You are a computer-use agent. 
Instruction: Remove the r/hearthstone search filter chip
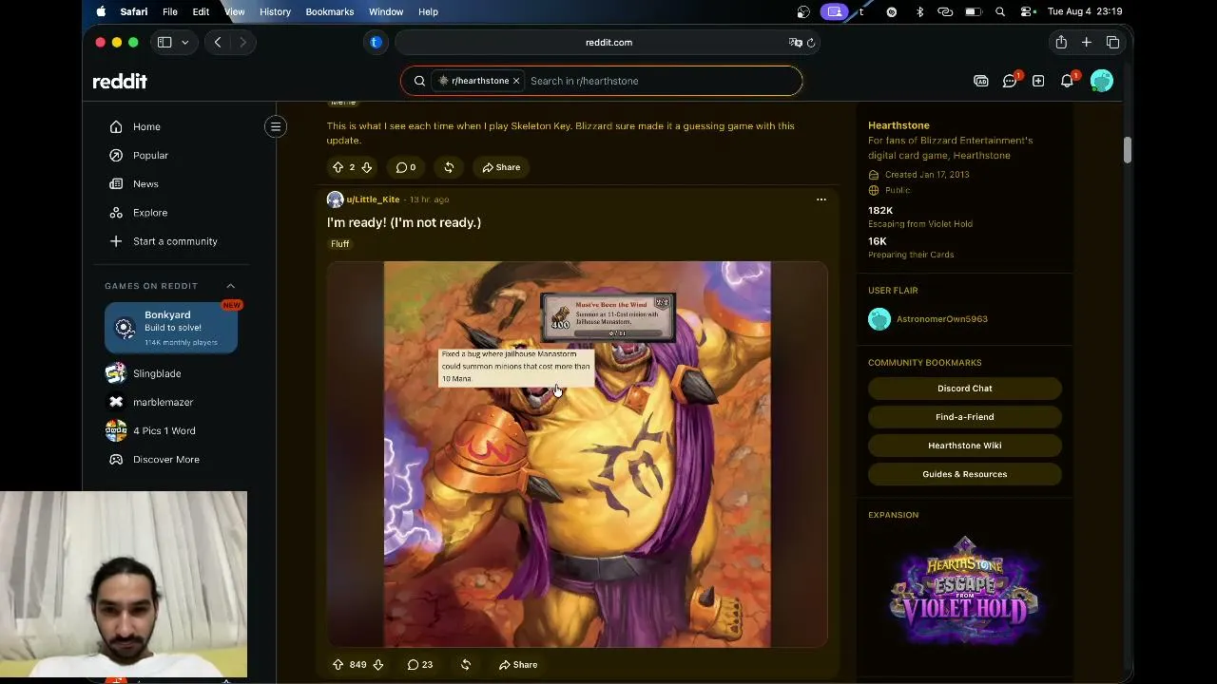tap(516, 81)
